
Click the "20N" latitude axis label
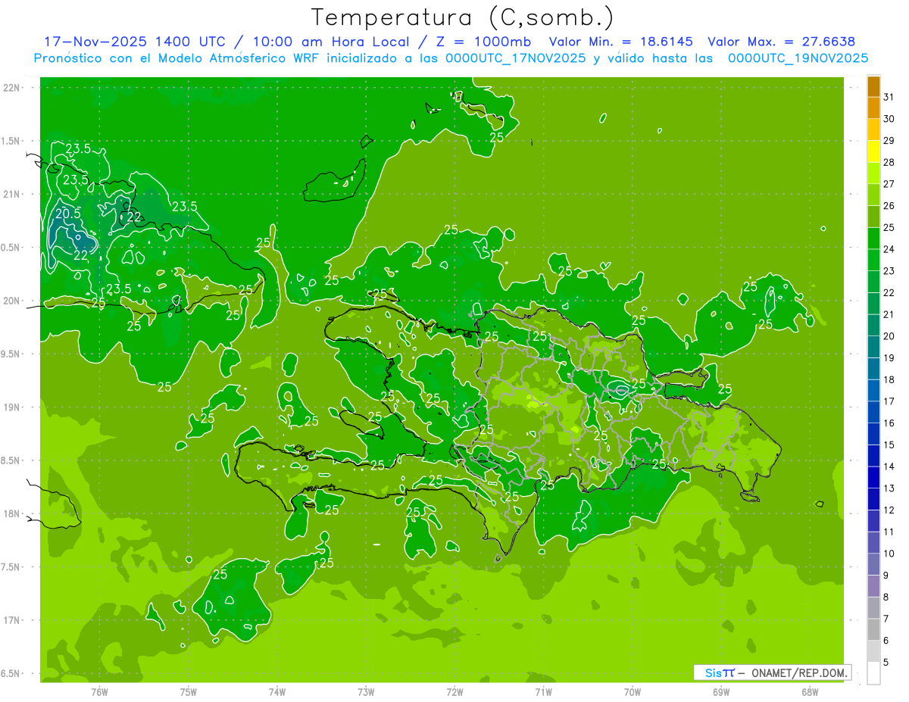point(11,301)
